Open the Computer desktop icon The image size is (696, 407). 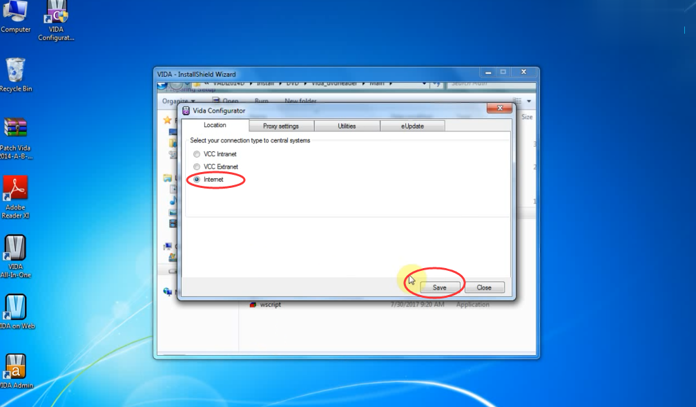pyautogui.click(x=15, y=16)
